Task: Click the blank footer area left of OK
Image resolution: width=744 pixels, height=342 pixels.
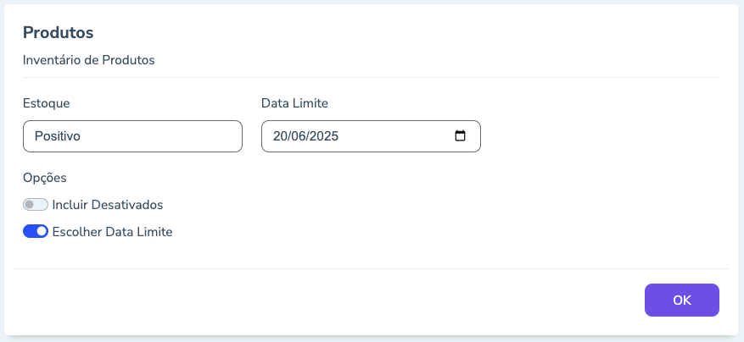Action: [322, 300]
